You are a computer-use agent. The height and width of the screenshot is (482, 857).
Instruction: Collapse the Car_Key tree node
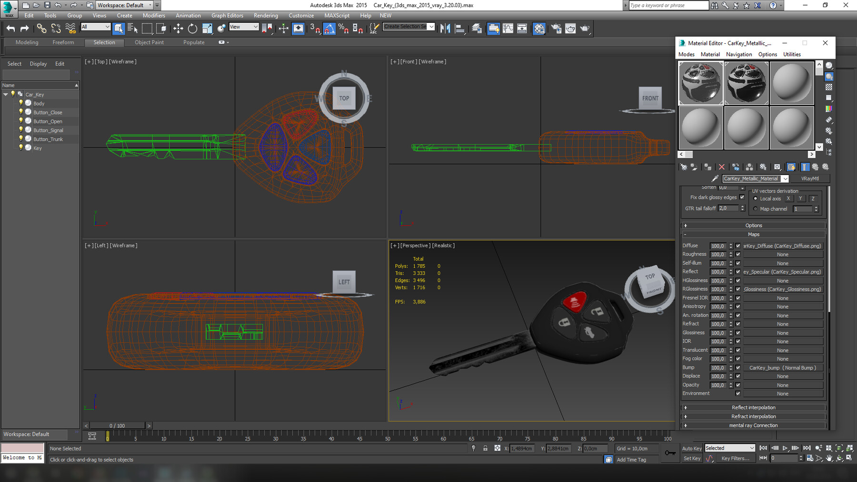(6, 95)
